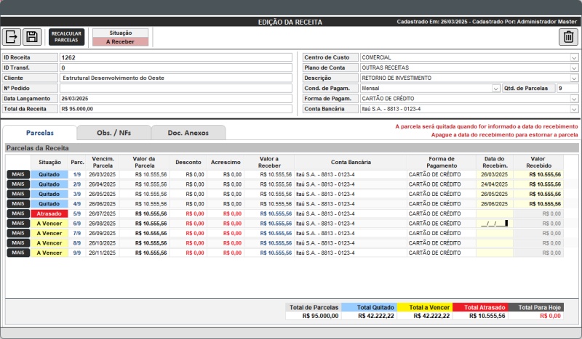Viewport: 582px width, 339px height.
Task: Expand the Forma de Pagam. dropdown
Action: tap(574, 99)
